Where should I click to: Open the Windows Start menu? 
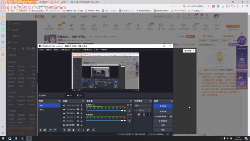(3, 138)
